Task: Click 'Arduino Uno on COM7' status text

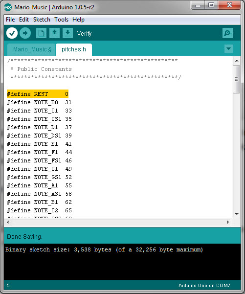Action: click(x=204, y=285)
